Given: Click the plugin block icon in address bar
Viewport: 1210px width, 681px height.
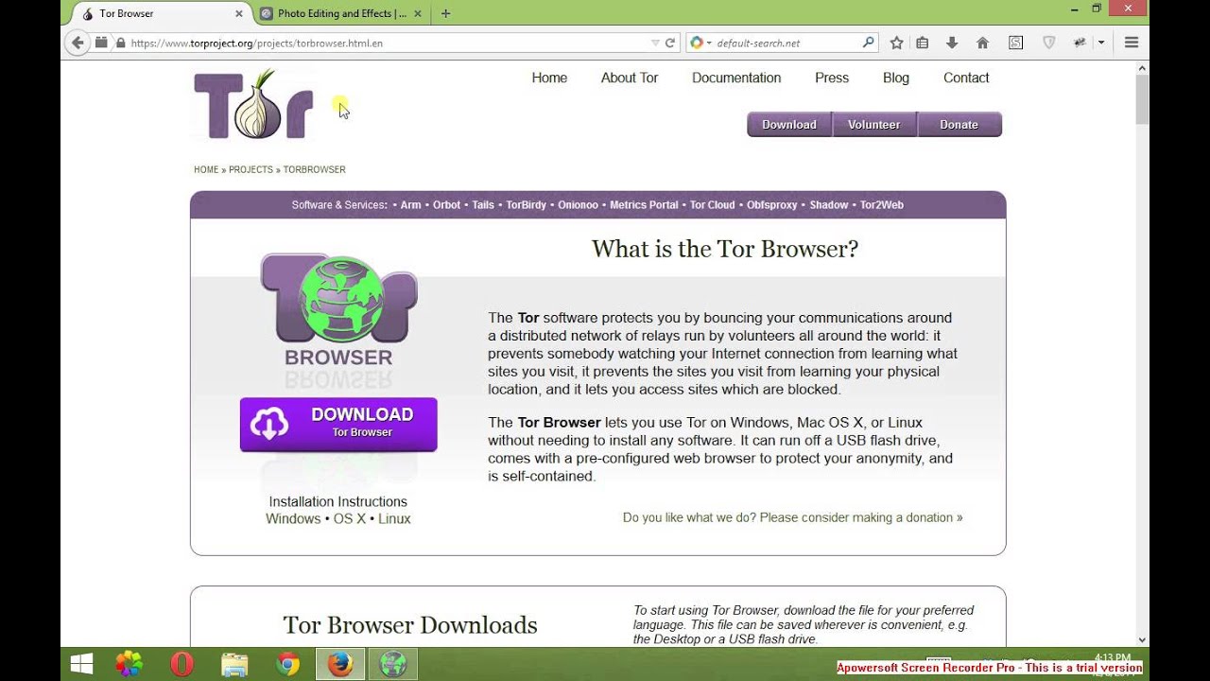Looking at the screenshot, I should tap(102, 43).
